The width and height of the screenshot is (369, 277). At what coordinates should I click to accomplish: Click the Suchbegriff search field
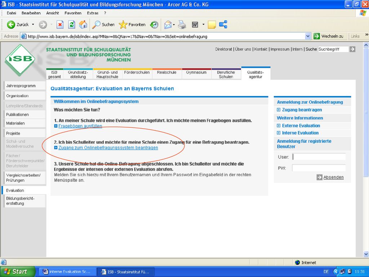pyautogui.click(x=333, y=49)
